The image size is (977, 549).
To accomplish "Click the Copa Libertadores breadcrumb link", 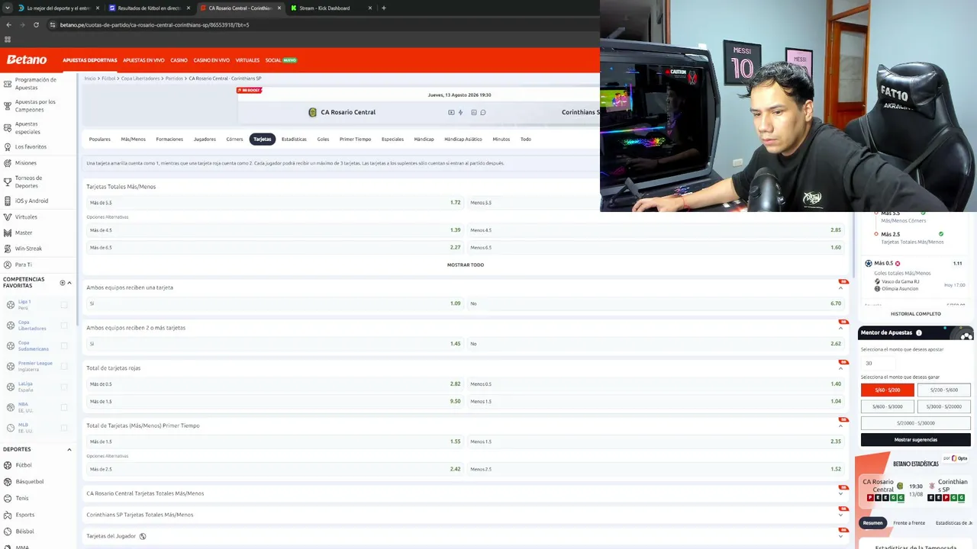I will pos(140,79).
